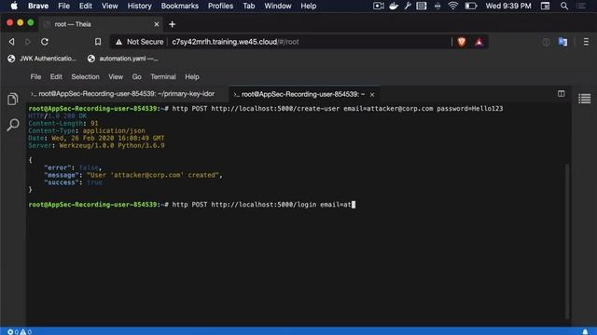Open the automation.yaml bookmark
This screenshot has height=335, width=597.
(122, 59)
